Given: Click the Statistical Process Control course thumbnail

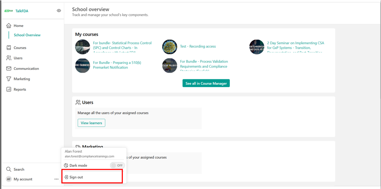Looking at the screenshot, I should (x=83, y=47).
